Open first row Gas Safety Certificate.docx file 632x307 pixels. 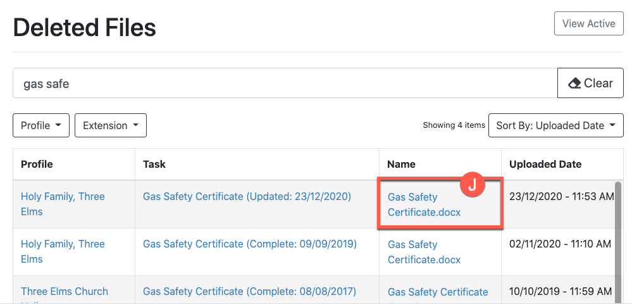point(424,204)
